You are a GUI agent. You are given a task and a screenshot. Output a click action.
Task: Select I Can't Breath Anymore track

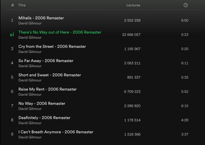(56, 132)
